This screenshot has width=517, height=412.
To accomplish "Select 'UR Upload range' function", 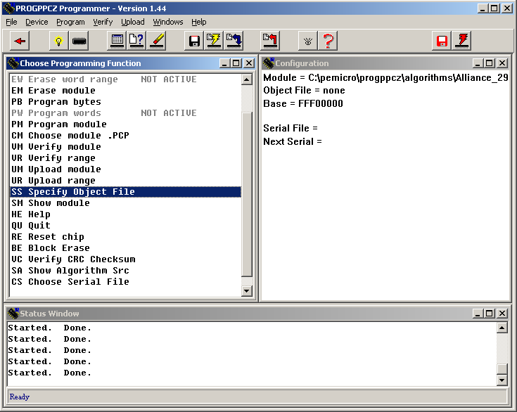I will [x=126, y=180].
